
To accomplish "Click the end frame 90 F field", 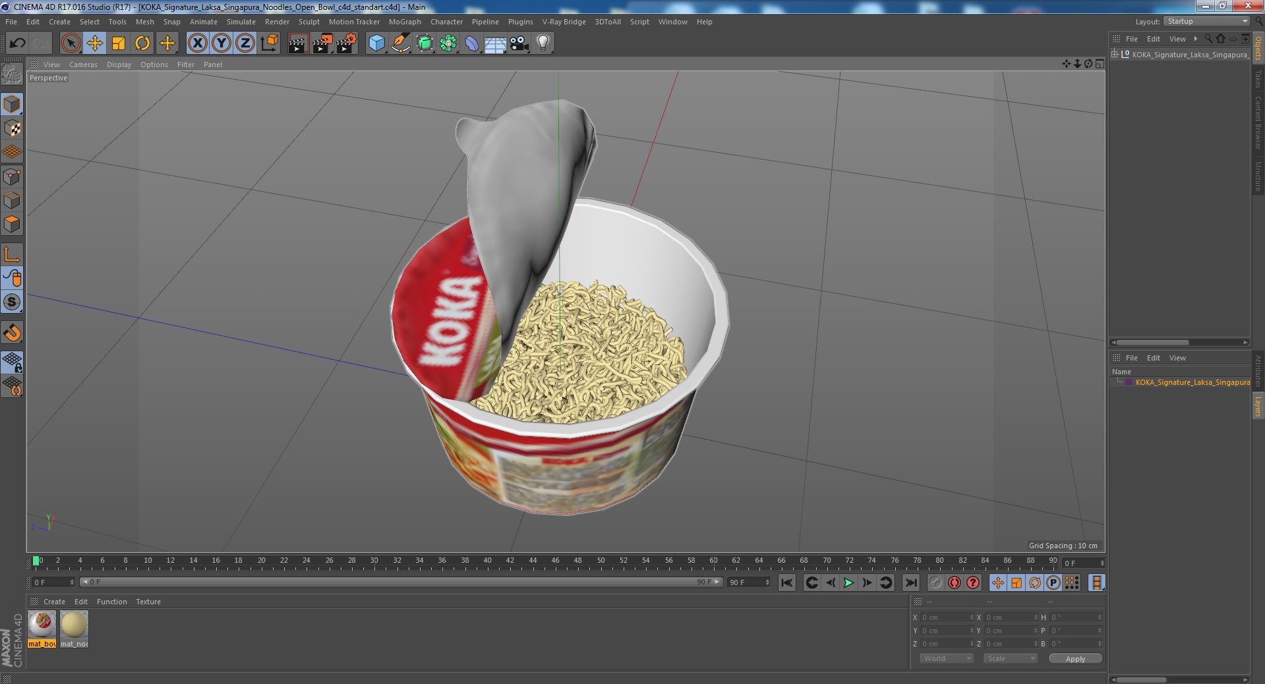I will pyautogui.click(x=748, y=583).
